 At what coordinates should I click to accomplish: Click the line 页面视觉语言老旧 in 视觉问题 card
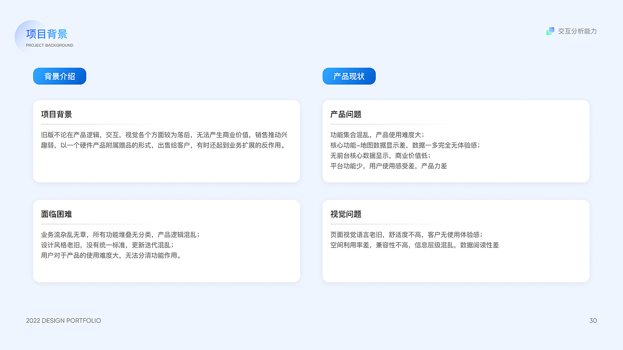click(405, 235)
